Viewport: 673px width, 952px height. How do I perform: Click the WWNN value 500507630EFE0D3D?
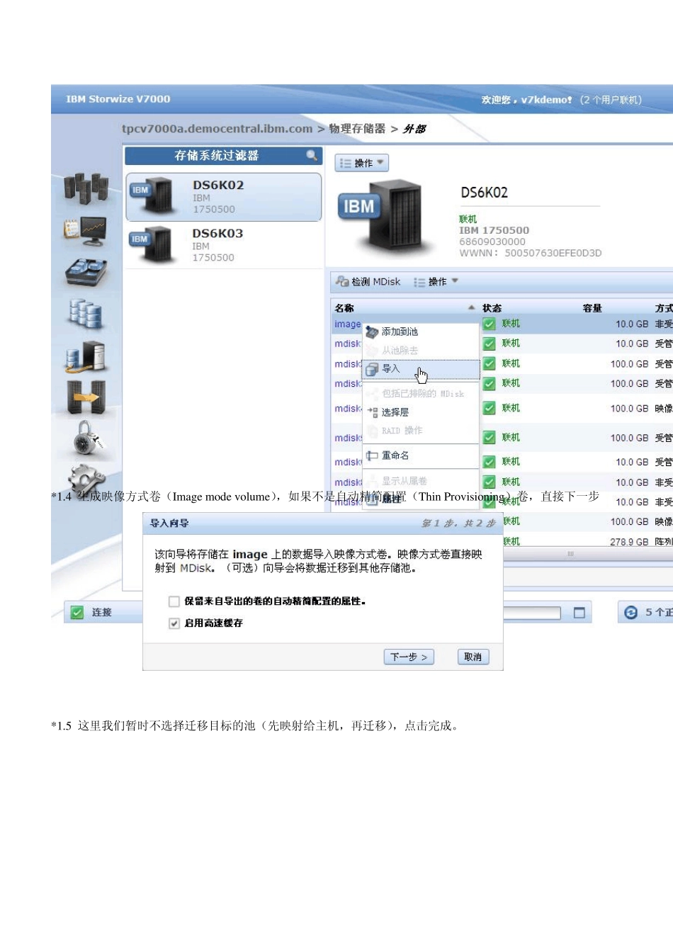click(553, 253)
